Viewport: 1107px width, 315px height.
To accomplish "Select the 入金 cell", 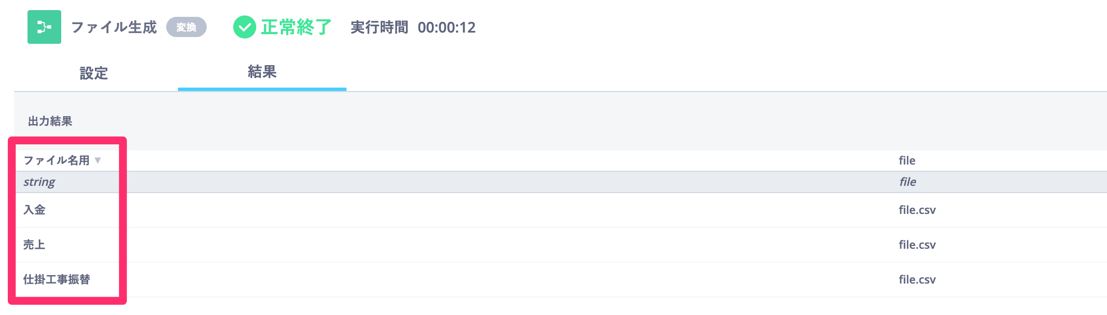I will point(34,210).
